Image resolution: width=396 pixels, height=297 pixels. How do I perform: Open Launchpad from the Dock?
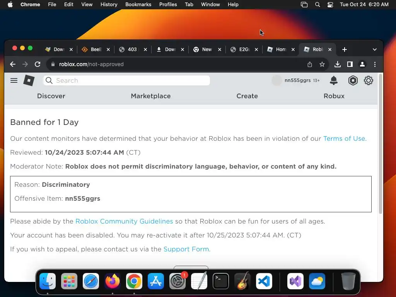click(x=69, y=281)
